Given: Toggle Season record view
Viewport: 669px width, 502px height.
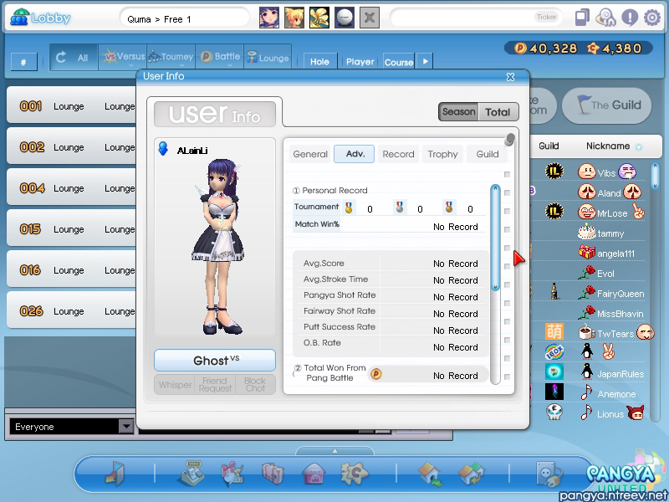Looking at the screenshot, I should (458, 112).
